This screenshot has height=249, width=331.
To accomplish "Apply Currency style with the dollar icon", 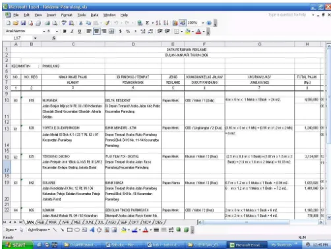I will (120, 32).
